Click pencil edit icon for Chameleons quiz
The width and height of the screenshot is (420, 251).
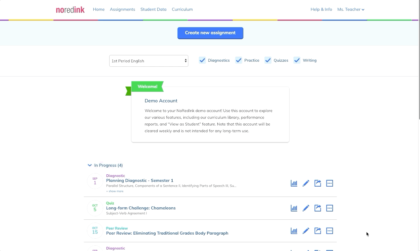306,208
